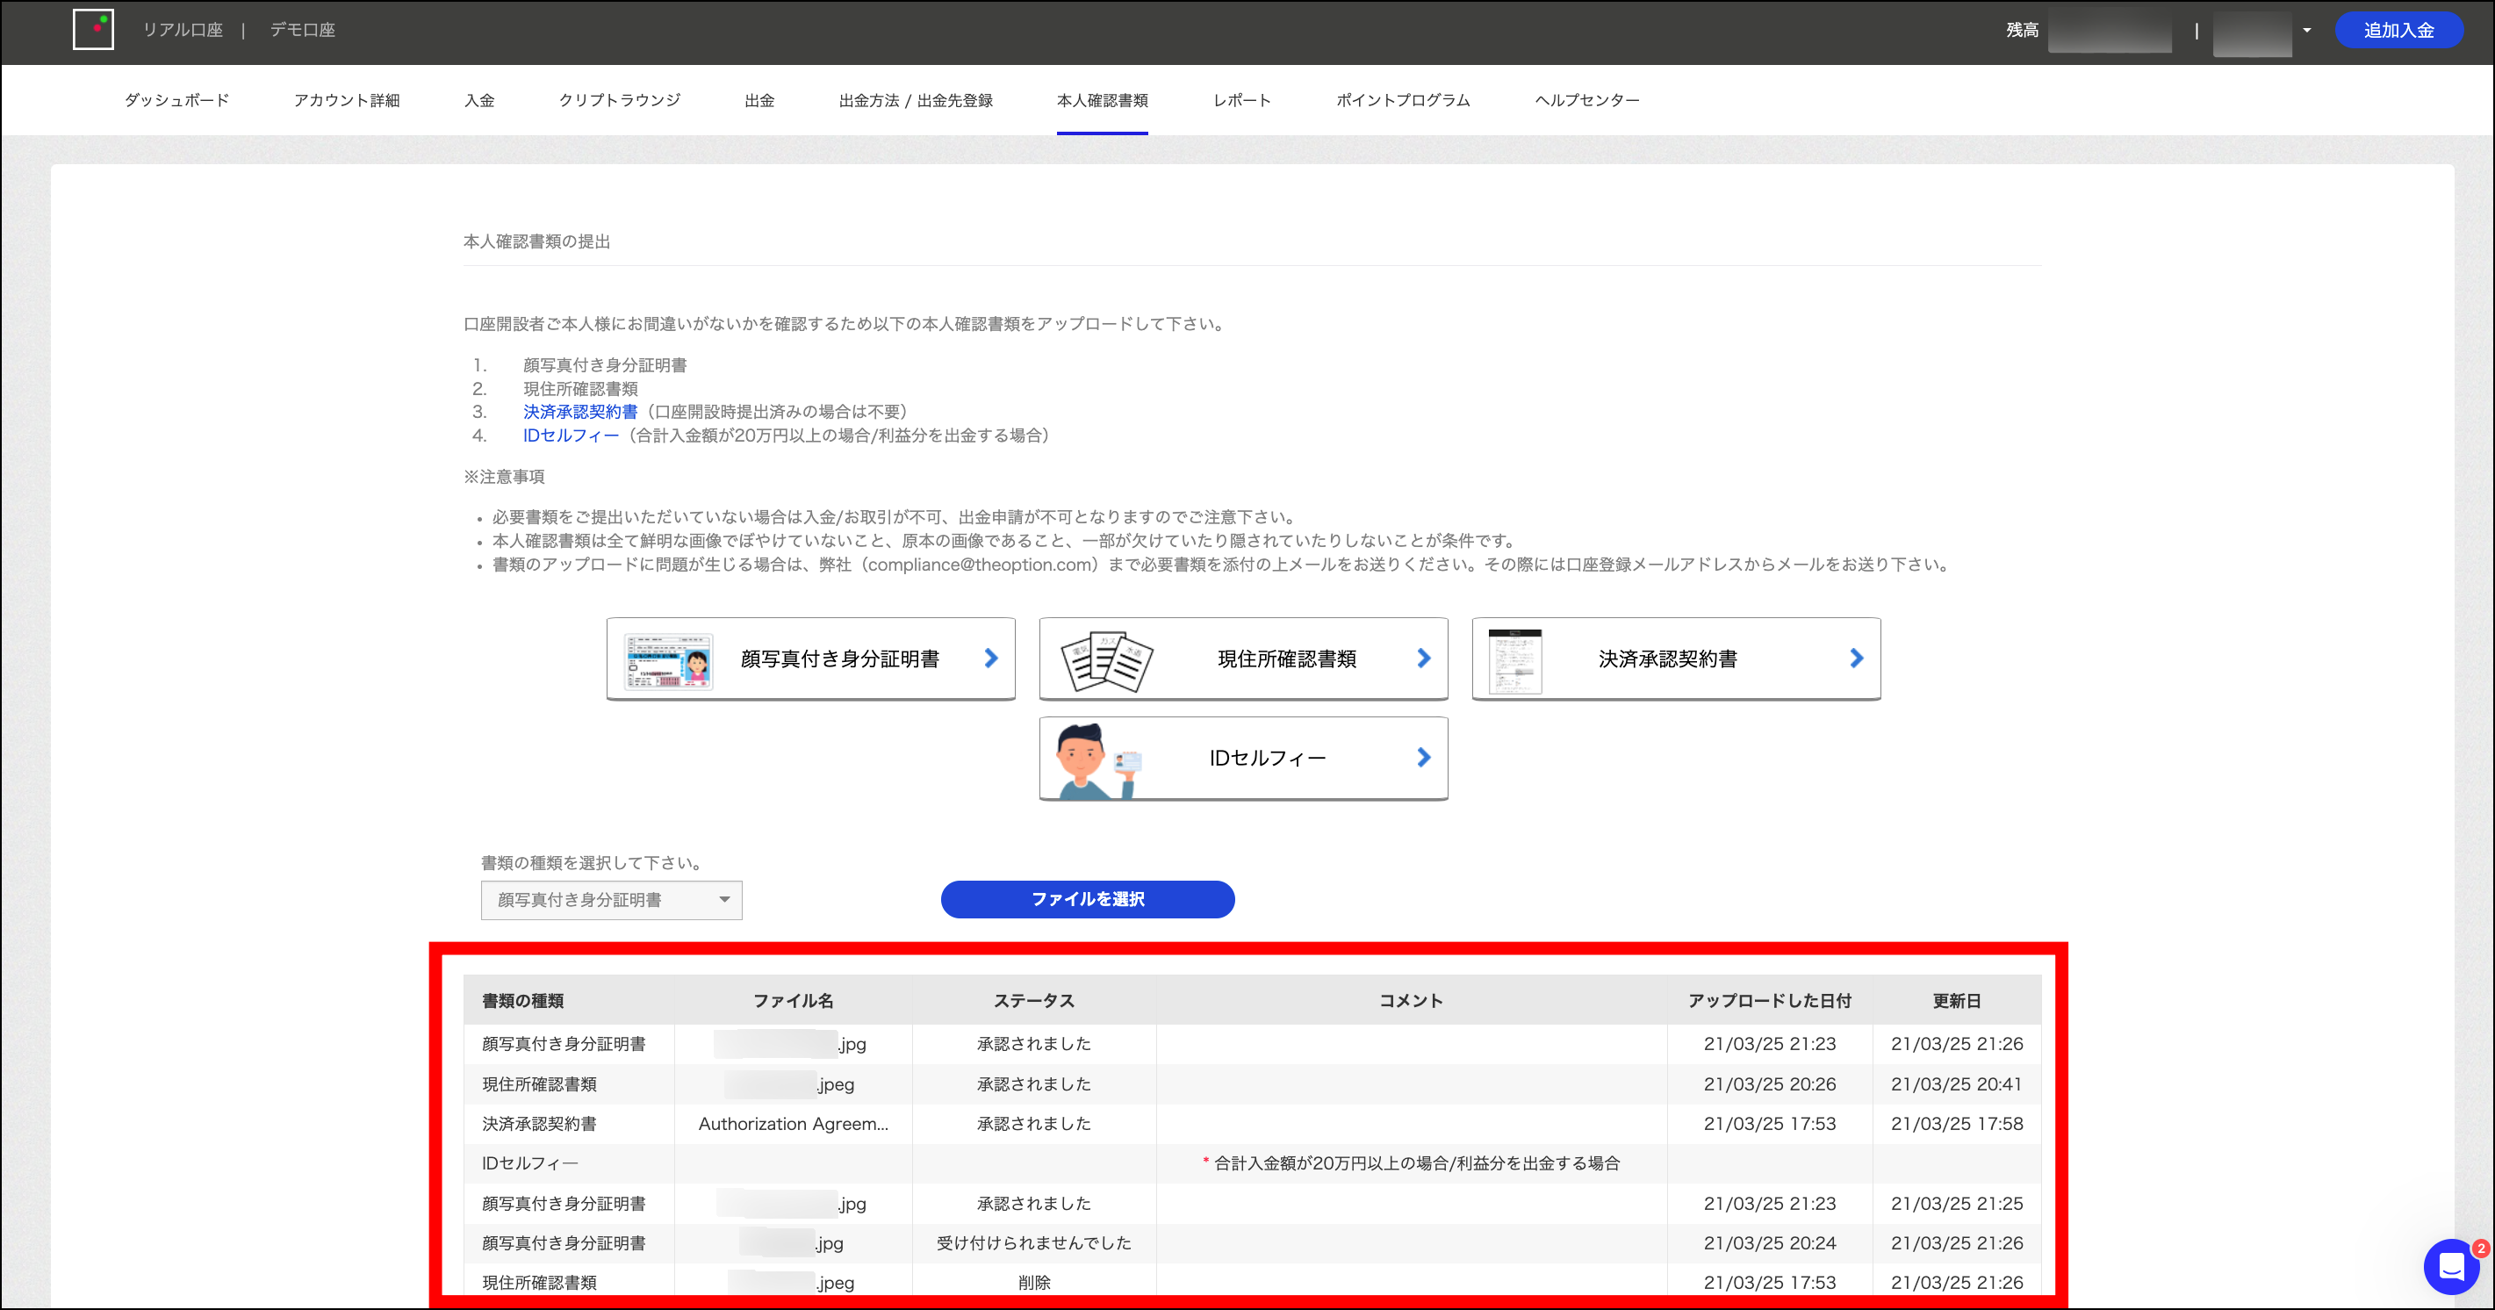Click the ステータス column header
This screenshot has height=1310, width=2495.
[1033, 1001]
